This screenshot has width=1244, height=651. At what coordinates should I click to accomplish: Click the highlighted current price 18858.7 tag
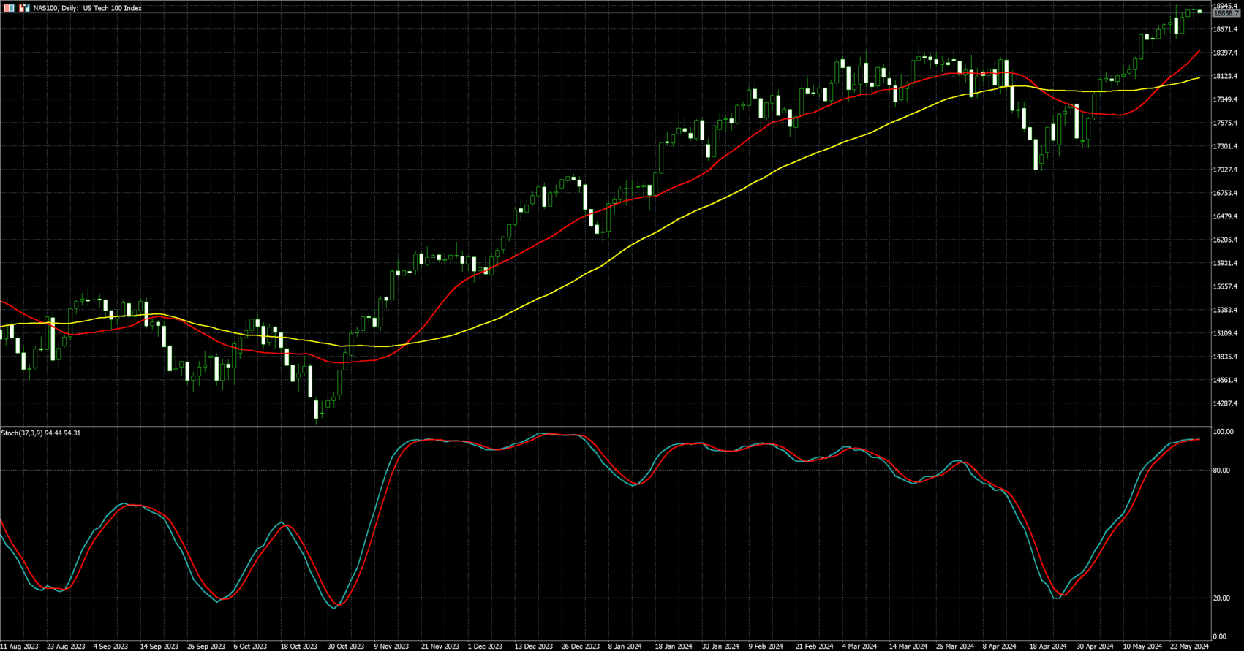(1226, 13)
